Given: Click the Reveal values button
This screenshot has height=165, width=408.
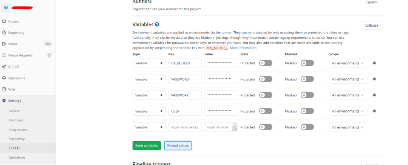Looking at the screenshot, I should (178, 145).
